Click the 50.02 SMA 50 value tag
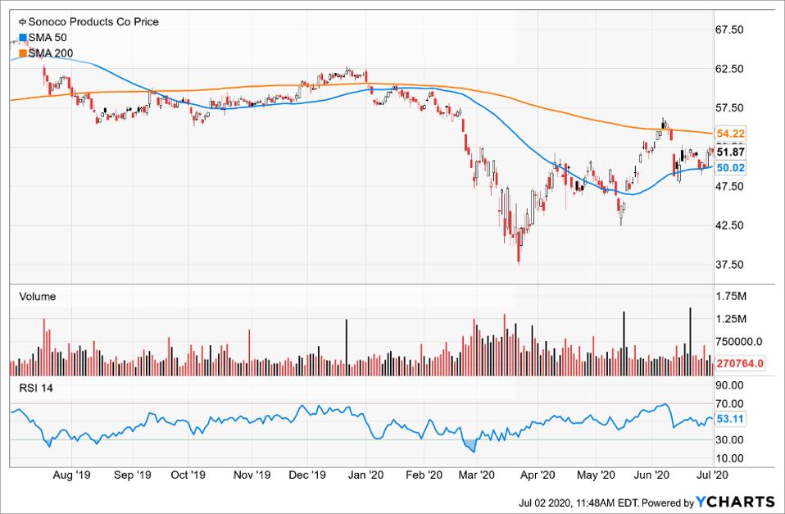Viewport: 785px width, 514px height. click(x=730, y=168)
